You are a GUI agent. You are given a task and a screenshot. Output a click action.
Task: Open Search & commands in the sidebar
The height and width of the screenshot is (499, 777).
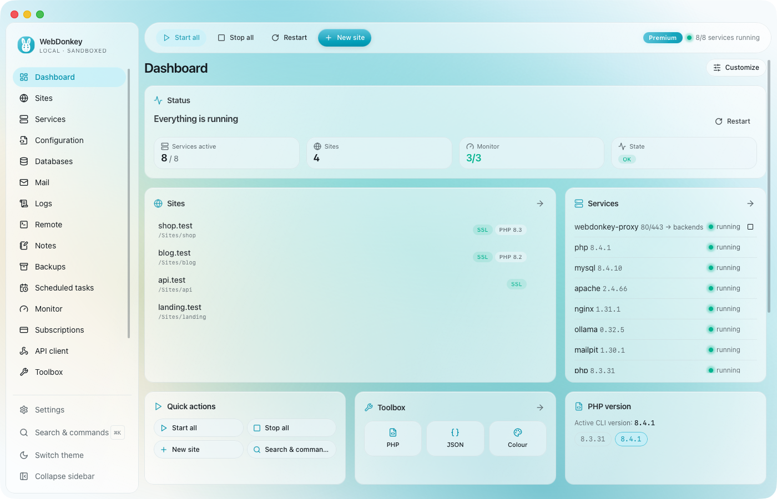[72, 432]
